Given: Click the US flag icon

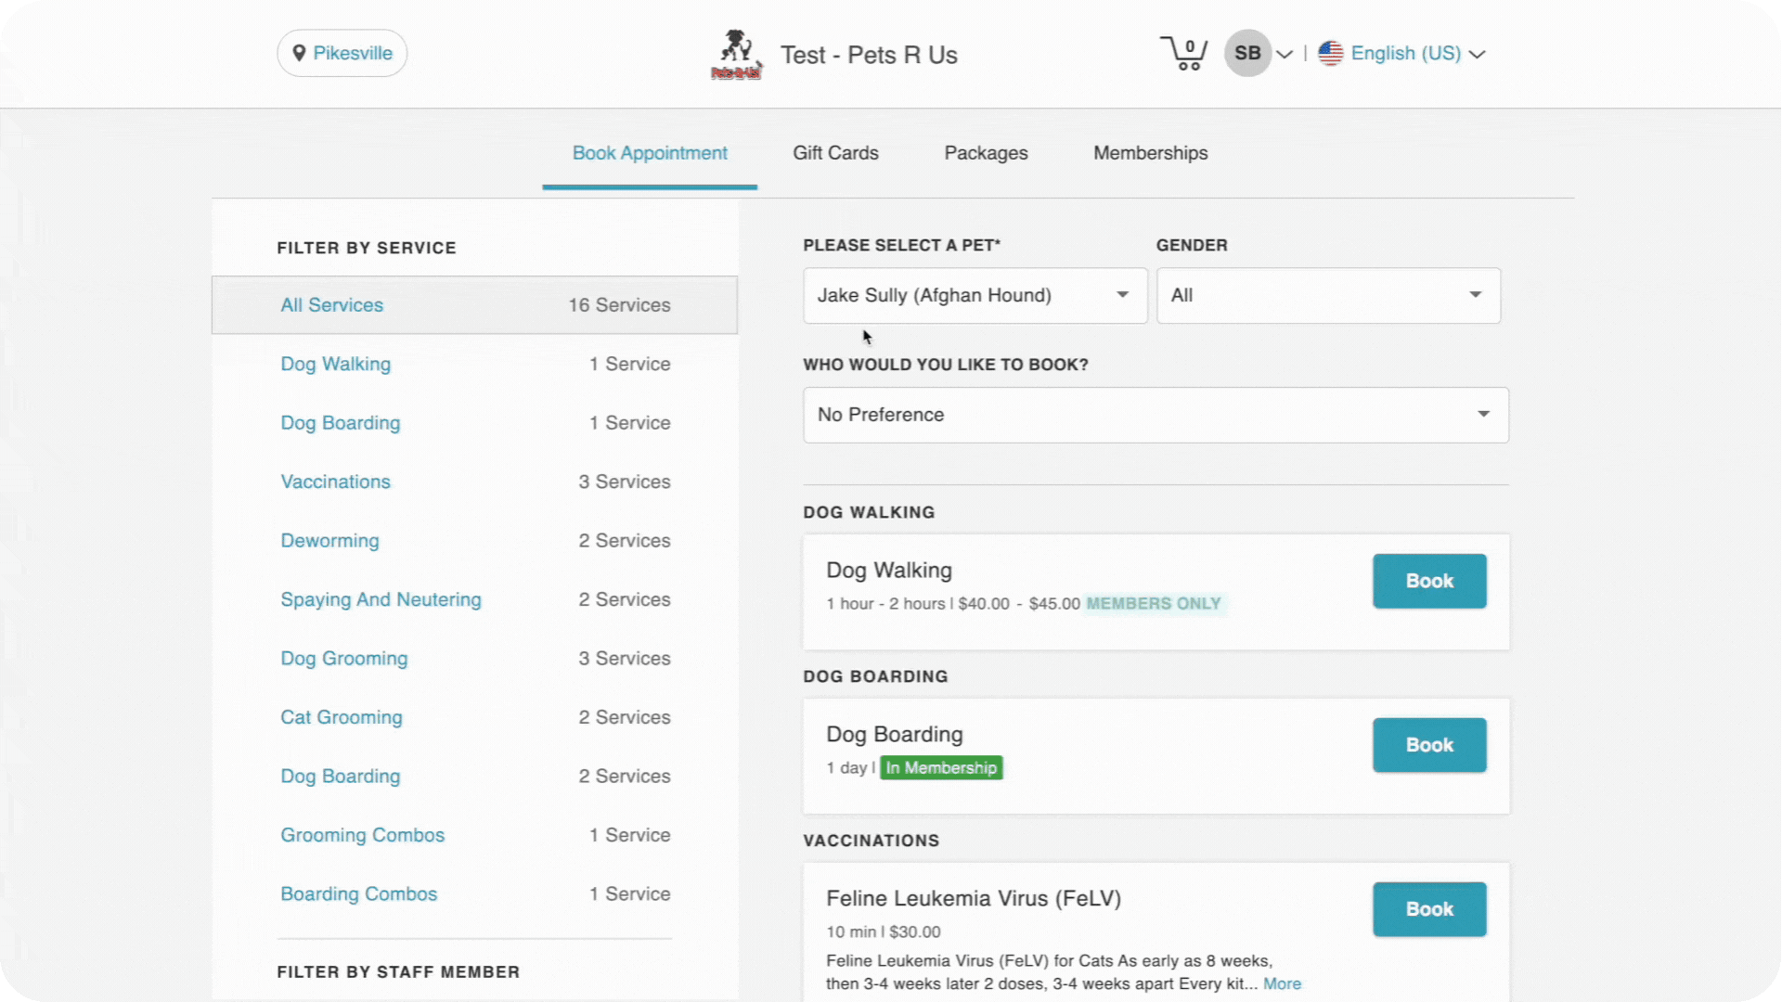Looking at the screenshot, I should pos(1331,54).
